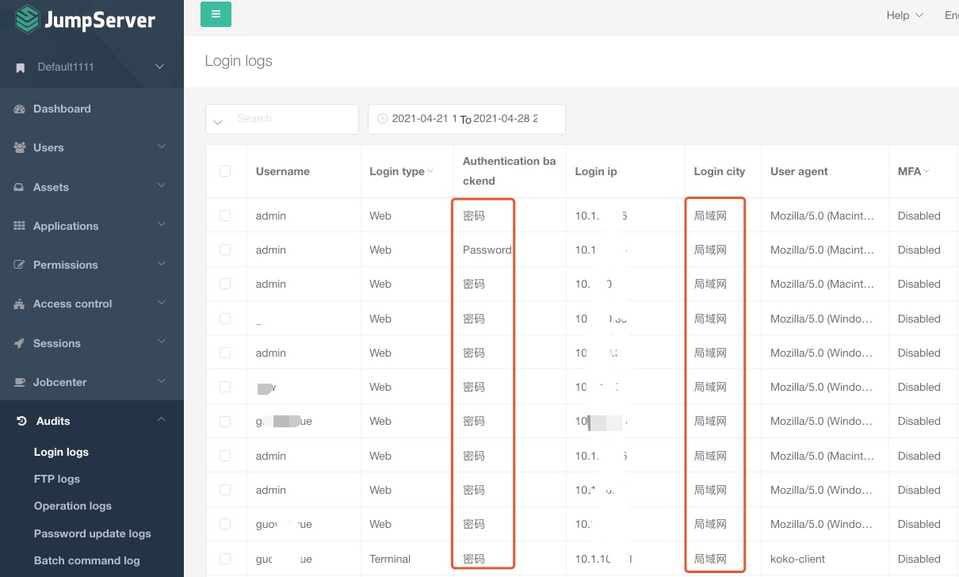Image resolution: width=959 pixels, height=577 pixels.
Task: Check the checkbox on the first admin row
Action: click(226, 215)
